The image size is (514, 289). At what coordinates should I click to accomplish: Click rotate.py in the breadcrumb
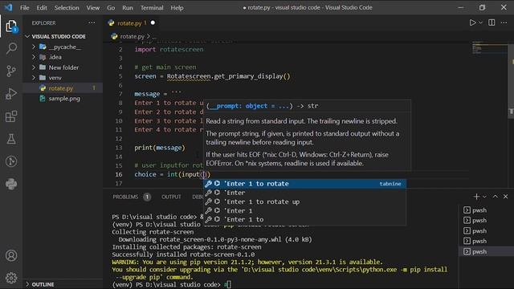(132, 36)
